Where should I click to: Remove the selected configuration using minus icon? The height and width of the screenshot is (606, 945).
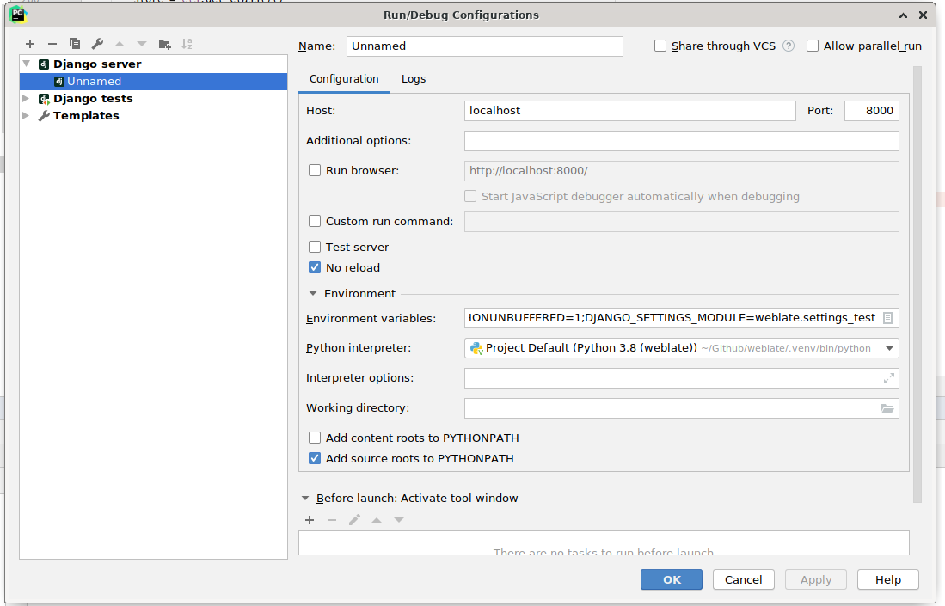coord(52,43)
